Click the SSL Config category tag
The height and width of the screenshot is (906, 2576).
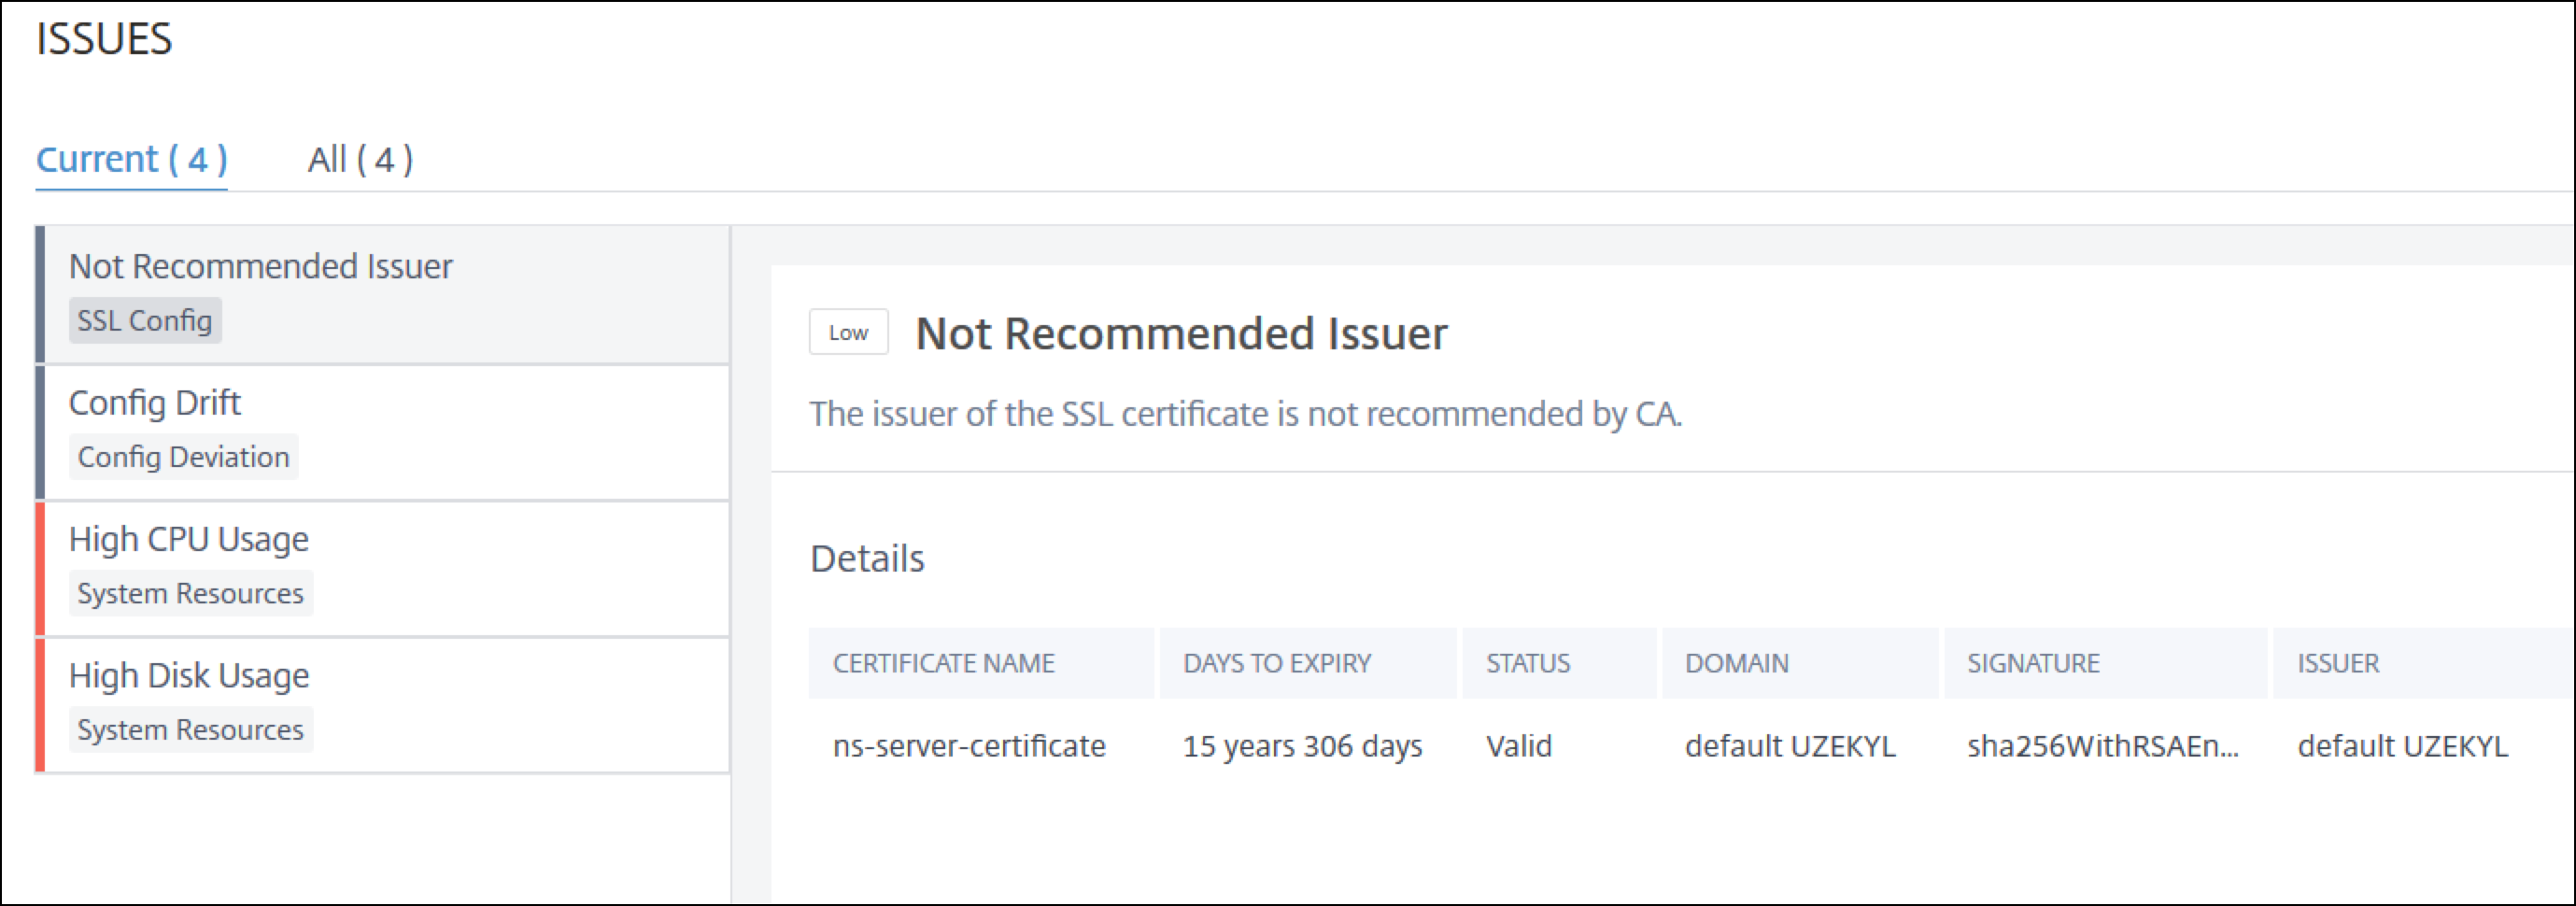pos(145,320)
